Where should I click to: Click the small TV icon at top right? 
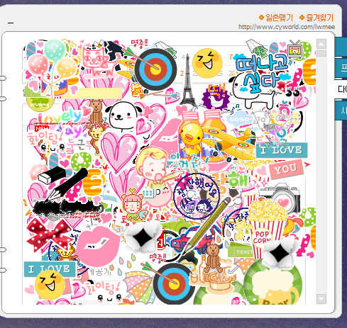pos(294,50)
